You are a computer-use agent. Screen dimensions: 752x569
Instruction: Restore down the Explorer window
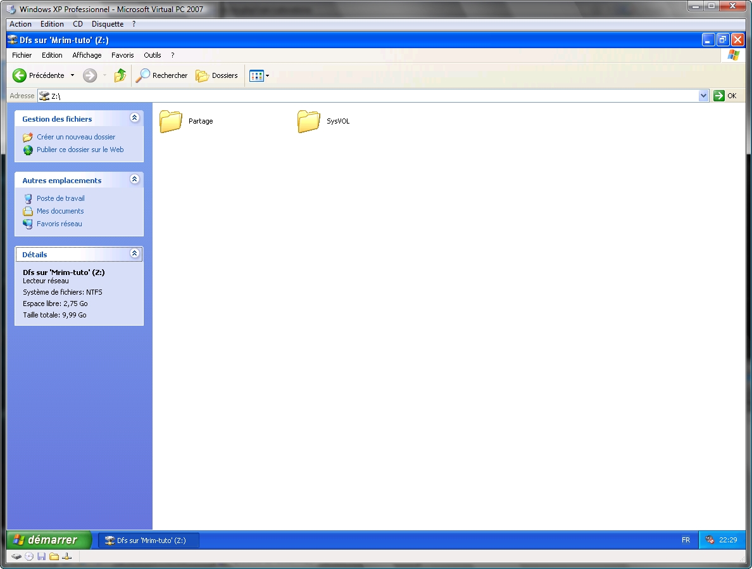(x=723, y=40)
